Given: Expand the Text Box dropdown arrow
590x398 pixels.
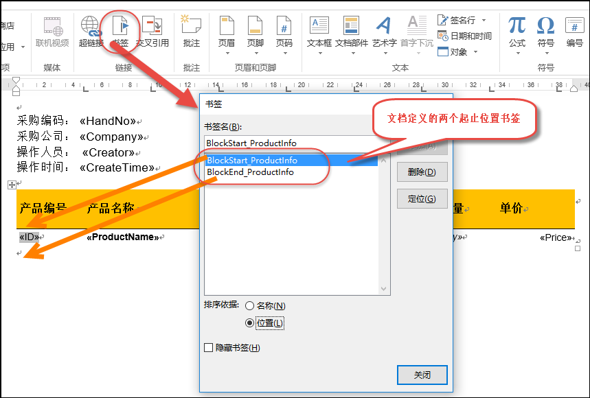Looking at the screenshot, I should click(320, 54).
